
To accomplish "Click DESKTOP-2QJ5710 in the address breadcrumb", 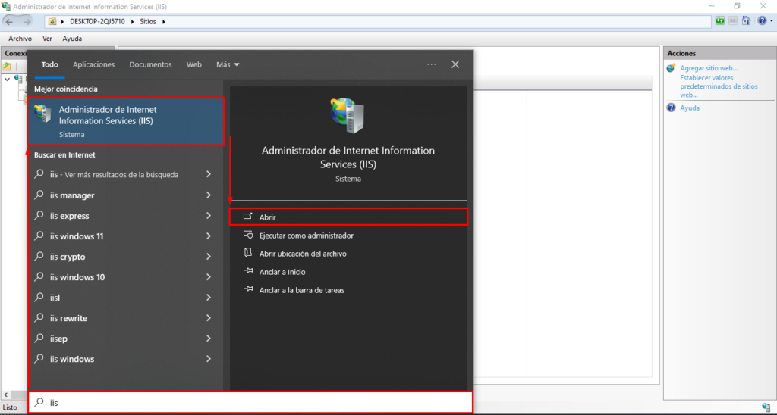I will (97, 22).
